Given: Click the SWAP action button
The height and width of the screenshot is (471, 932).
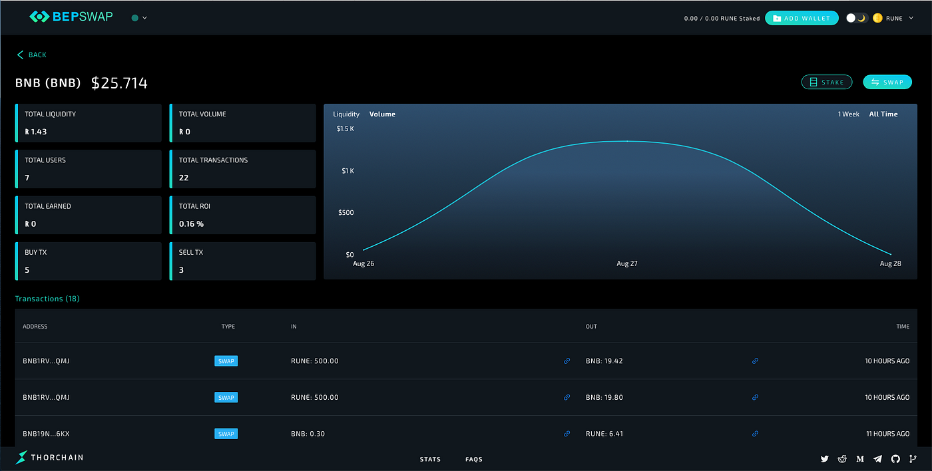Looking at the screenshot, I should tap(887, 82).
